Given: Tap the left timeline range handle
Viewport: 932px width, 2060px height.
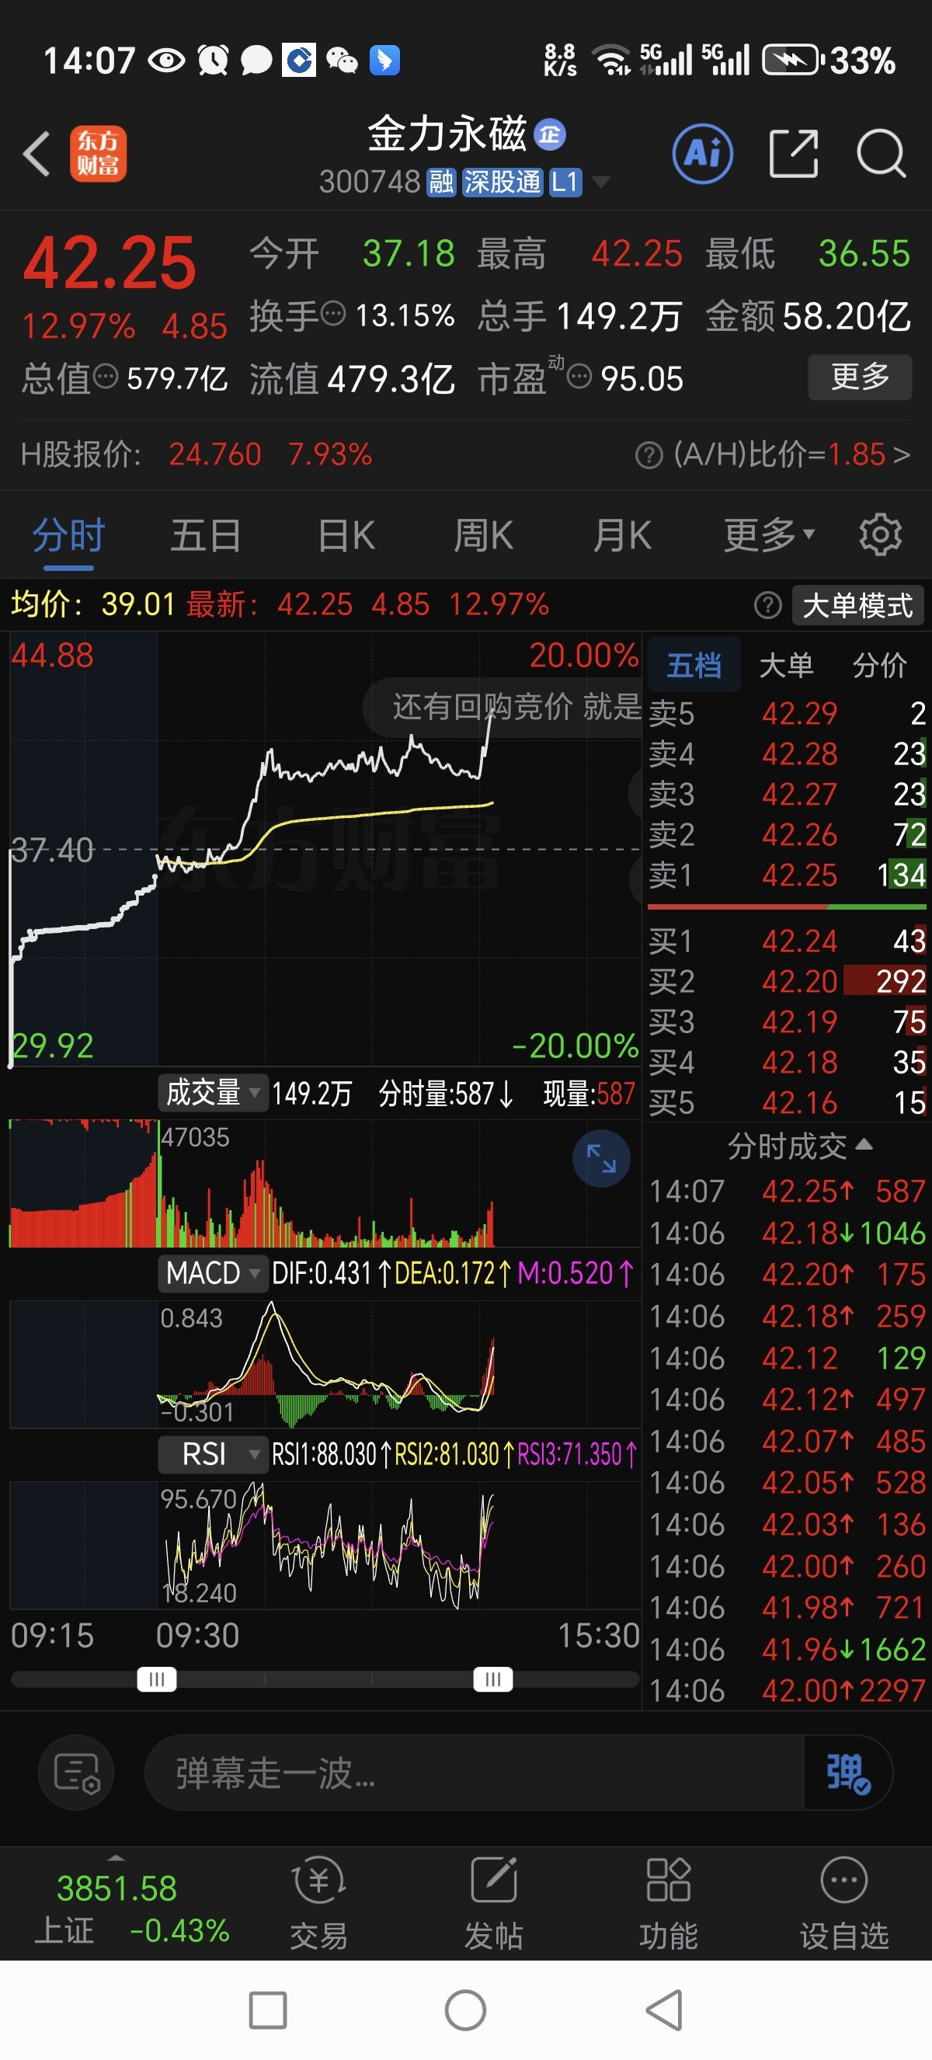Looking at the screenshot, I should (x=157, y=1678).
